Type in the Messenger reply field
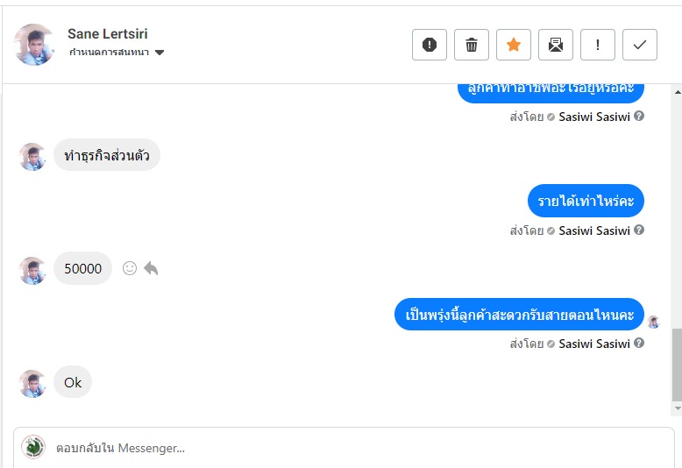 tap(351, 448)
